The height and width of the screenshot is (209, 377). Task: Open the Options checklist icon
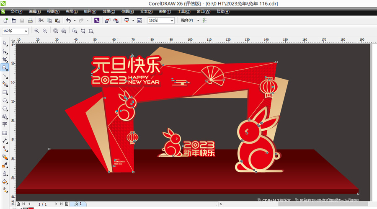point(204,21)
